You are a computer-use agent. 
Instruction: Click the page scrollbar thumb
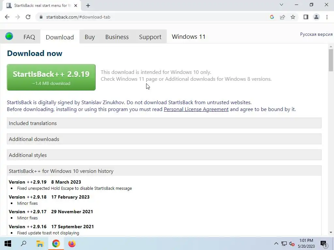[331, 60]
